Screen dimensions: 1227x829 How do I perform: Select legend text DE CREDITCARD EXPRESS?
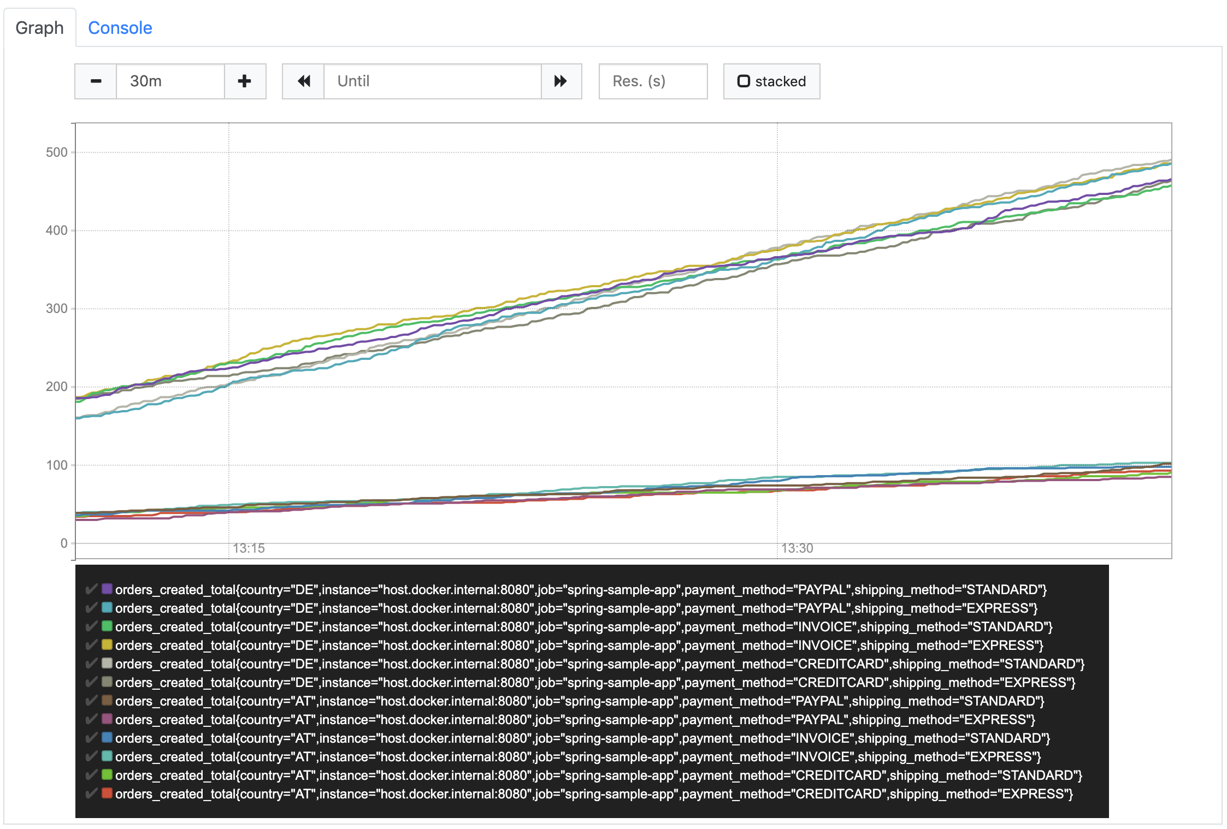[595, 683]
